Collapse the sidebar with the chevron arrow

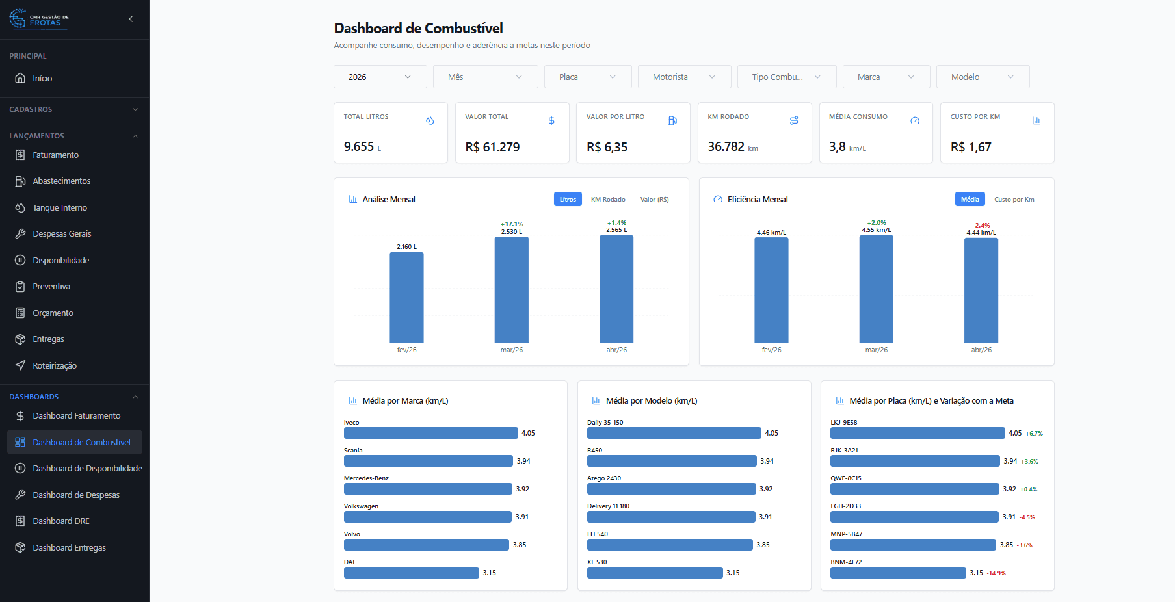[x=131, y=19]
